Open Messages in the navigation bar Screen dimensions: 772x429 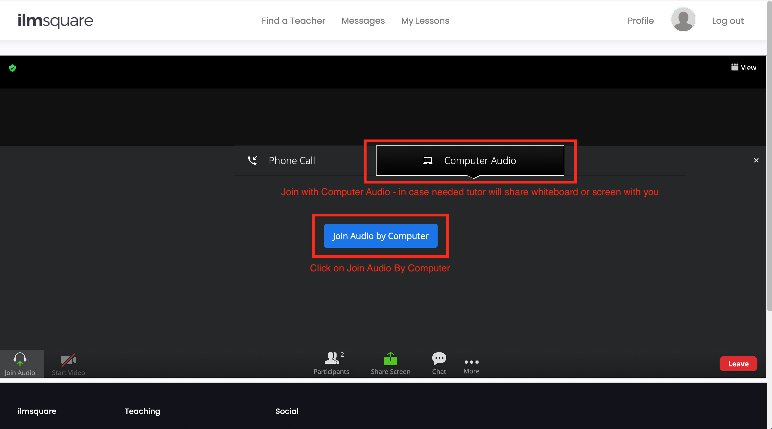[x=363, y=21]
